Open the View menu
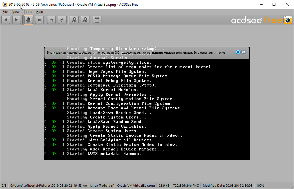 pyautogui.click(x=16, y=12)
